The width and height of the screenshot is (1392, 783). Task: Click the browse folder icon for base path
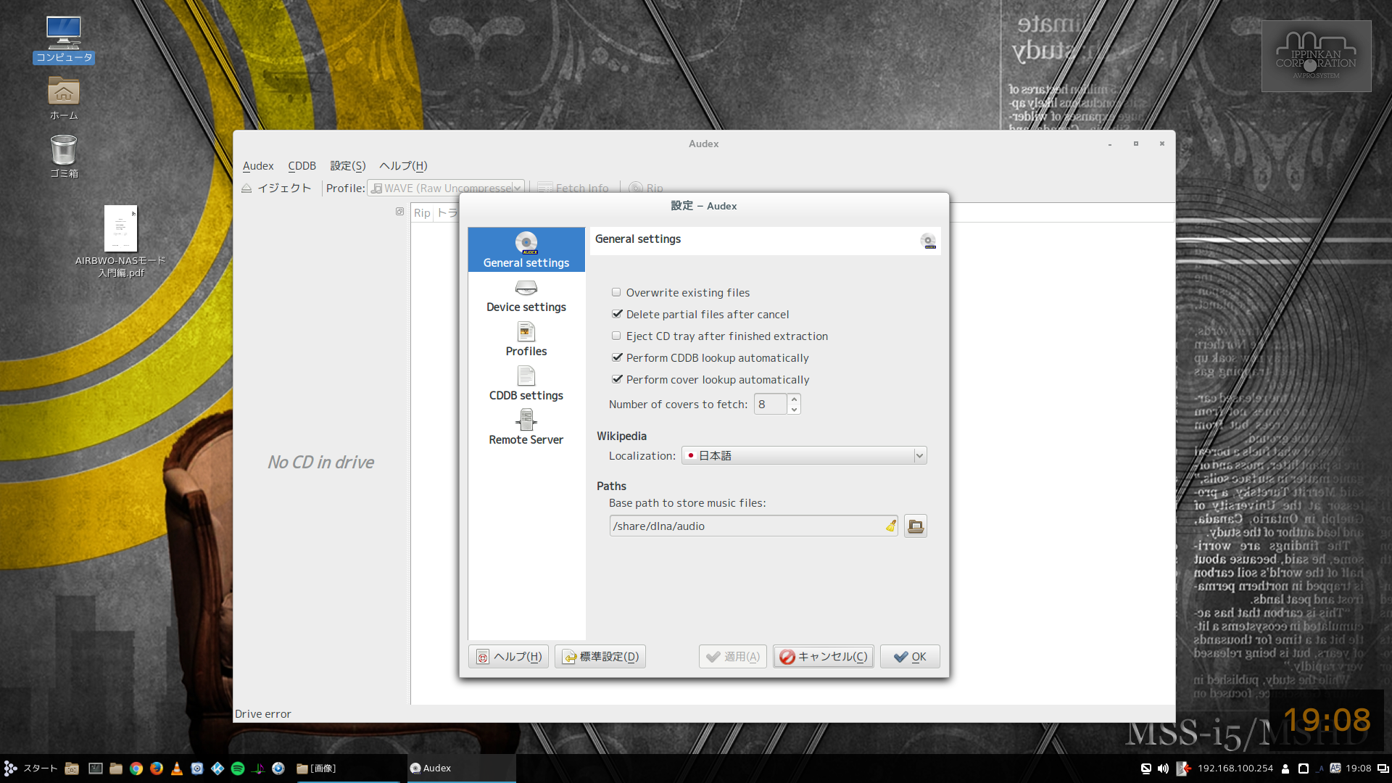916,526
